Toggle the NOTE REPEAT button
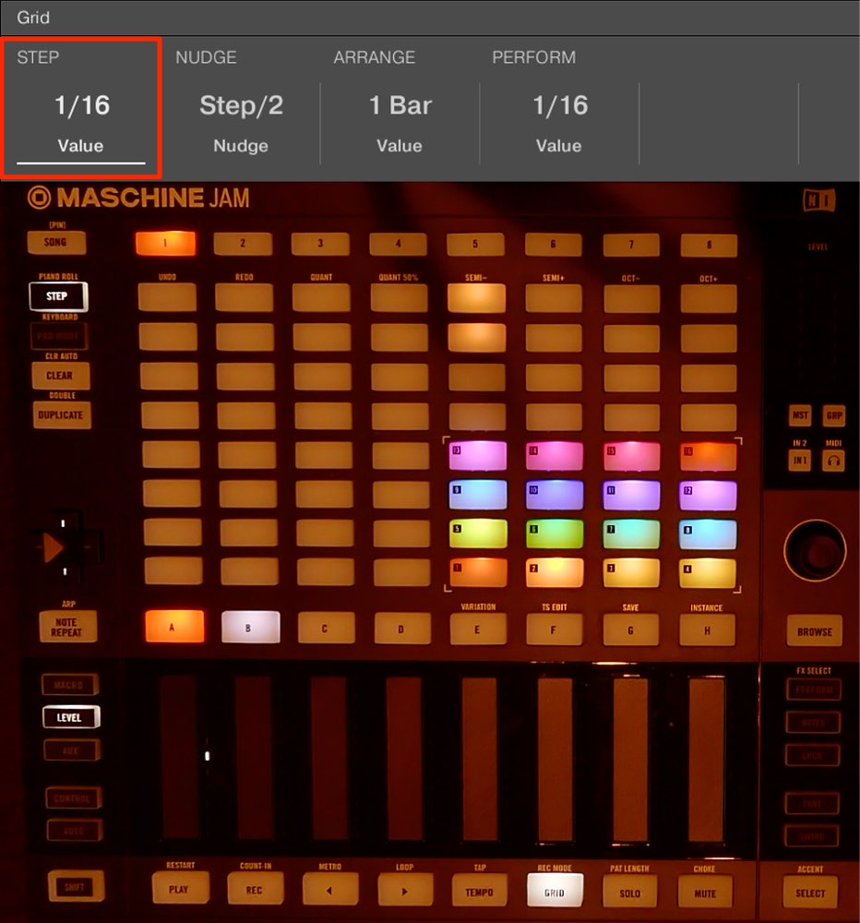Viewport: 860px width, 923px height. coord(66,627)
